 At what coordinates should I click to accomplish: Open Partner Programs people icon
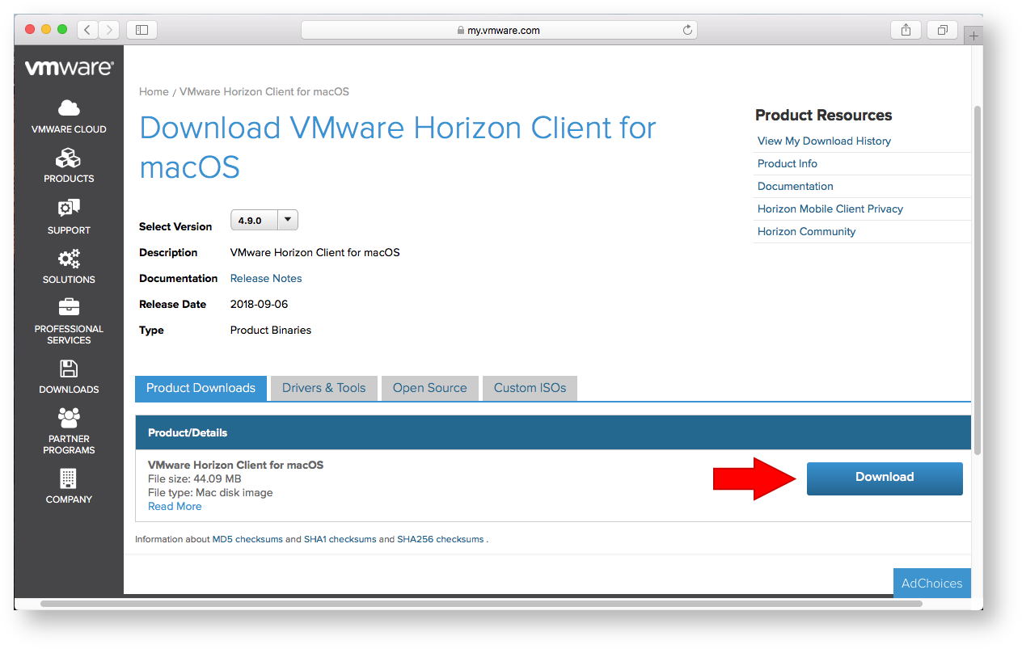point(69,418)
